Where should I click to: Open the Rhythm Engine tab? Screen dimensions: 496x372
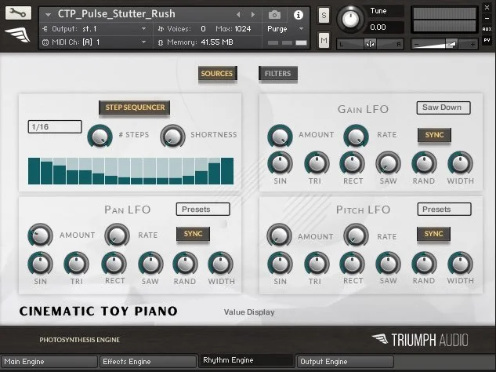[x=246, y=360]
